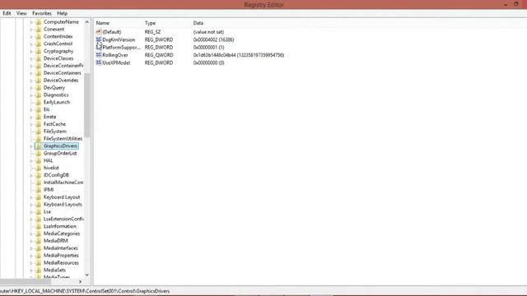
Task: Select the IPMI key
Action: point(49,190)
